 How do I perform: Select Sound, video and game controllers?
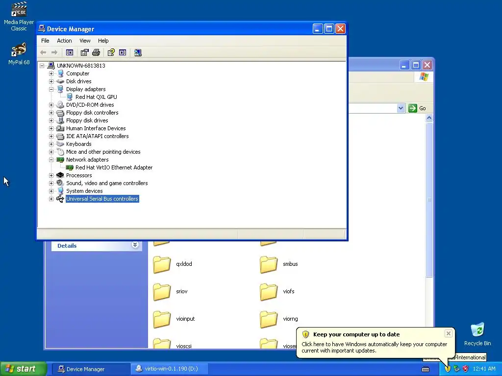[x=107, y=183]
